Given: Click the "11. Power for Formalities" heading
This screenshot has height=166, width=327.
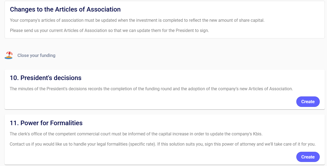Looking at the screenshot, I should click(x=46, y=123).
